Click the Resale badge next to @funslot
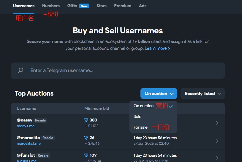This screenshot has height=162, width=242. (x=43, y=155)
